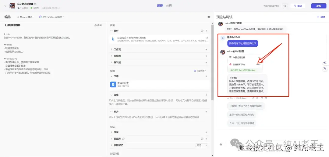This screenshot has height=157, width=329.
Task: Click the 个人空间 label under bot name
Action: pos(23,8)
